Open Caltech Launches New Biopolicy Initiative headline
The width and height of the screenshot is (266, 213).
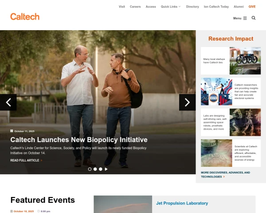[79, 140]
